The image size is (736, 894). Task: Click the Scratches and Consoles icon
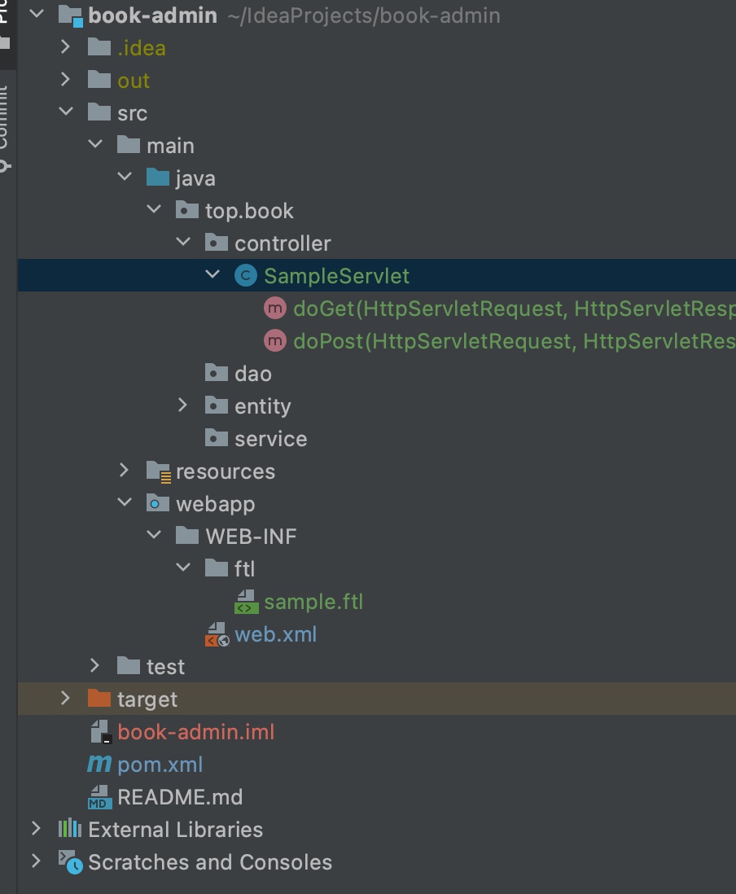click(x=70, y=862)
